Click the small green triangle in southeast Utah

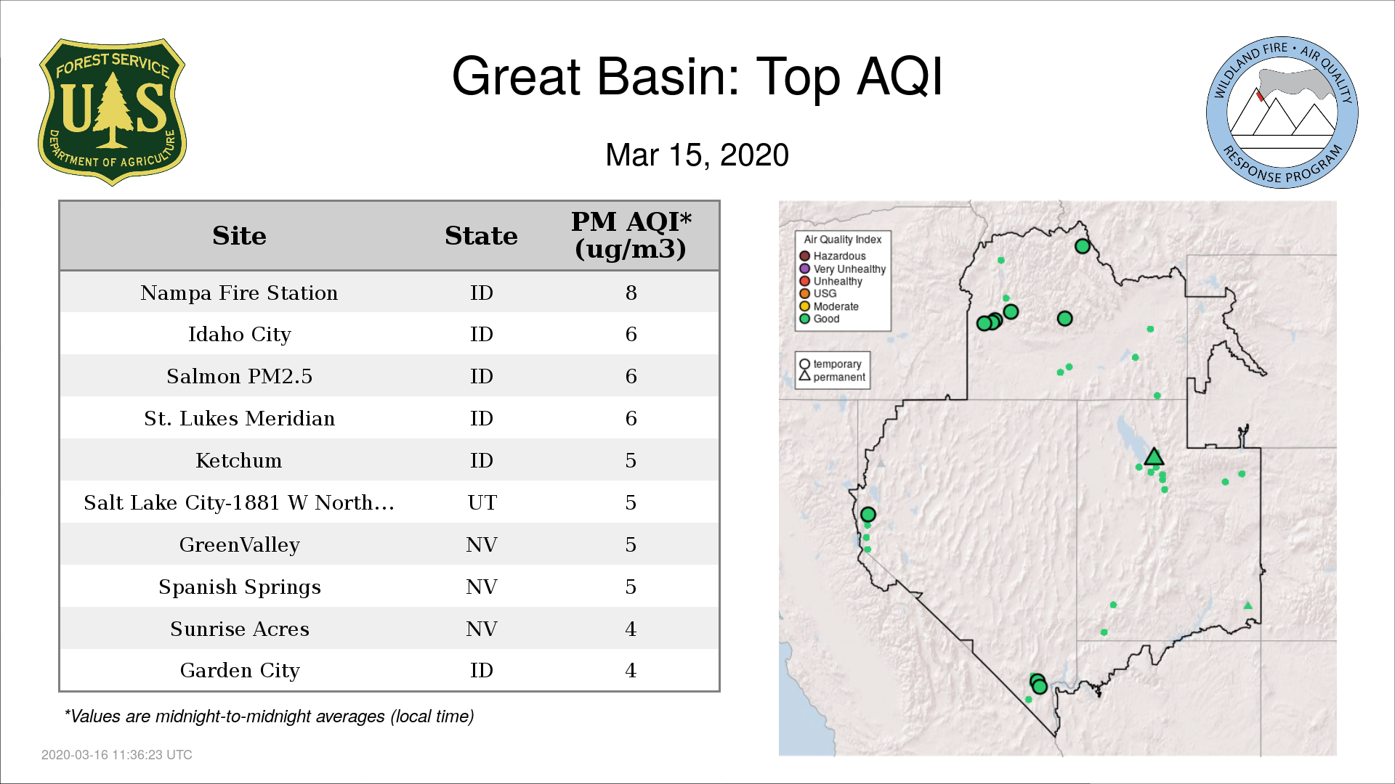pos(1248,605)
